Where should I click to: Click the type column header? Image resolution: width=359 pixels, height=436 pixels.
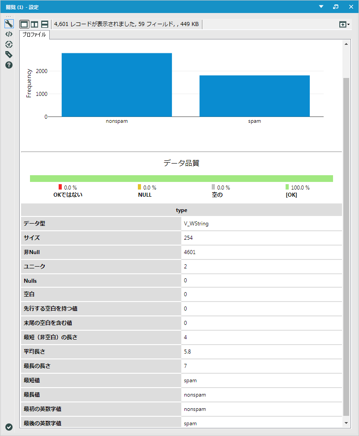click(181, 210)
